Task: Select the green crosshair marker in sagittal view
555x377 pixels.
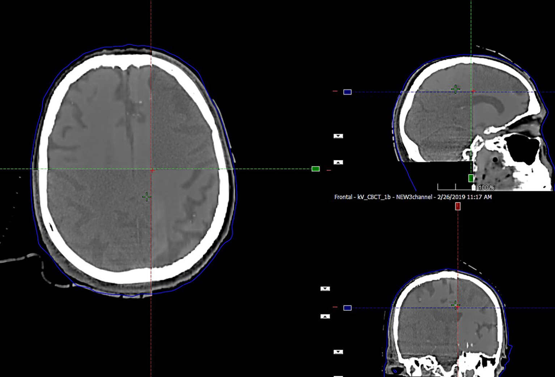Action: coord(455,89)
